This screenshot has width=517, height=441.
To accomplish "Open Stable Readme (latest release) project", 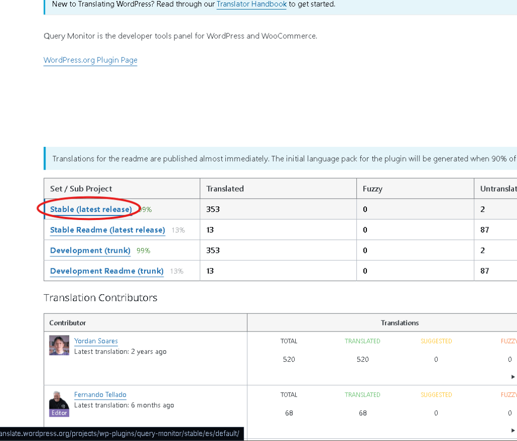I will click(x=107, y=230).
